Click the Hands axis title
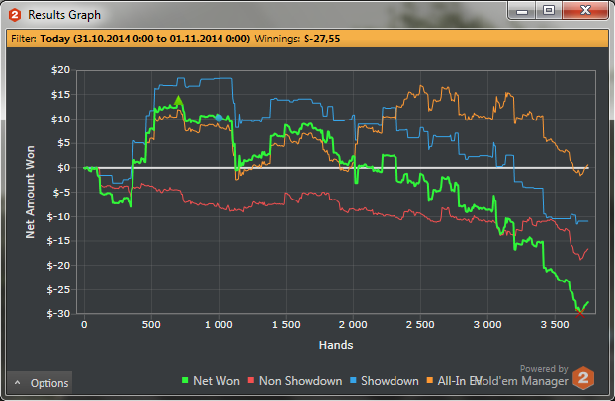Image resolution: width=615 pixels, height=401 pixels. click(336, 345)
